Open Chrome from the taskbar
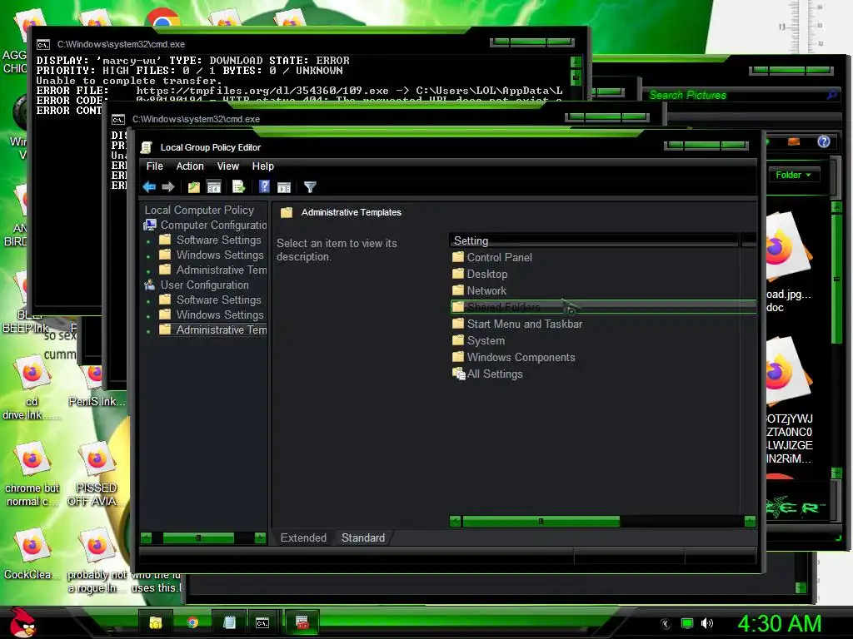853x639 pixels. tap(192, 622)
